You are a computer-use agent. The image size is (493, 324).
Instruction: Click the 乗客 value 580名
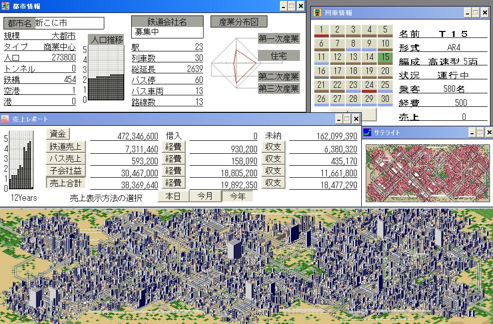[x=454, y=89]
